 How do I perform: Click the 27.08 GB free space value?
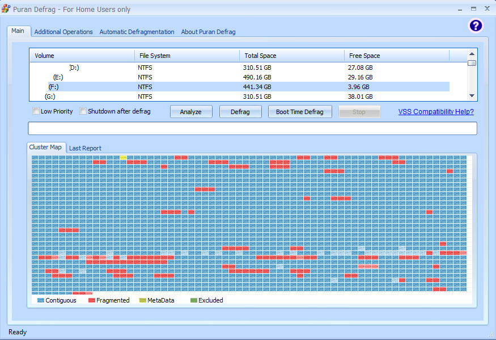point(361,68)
